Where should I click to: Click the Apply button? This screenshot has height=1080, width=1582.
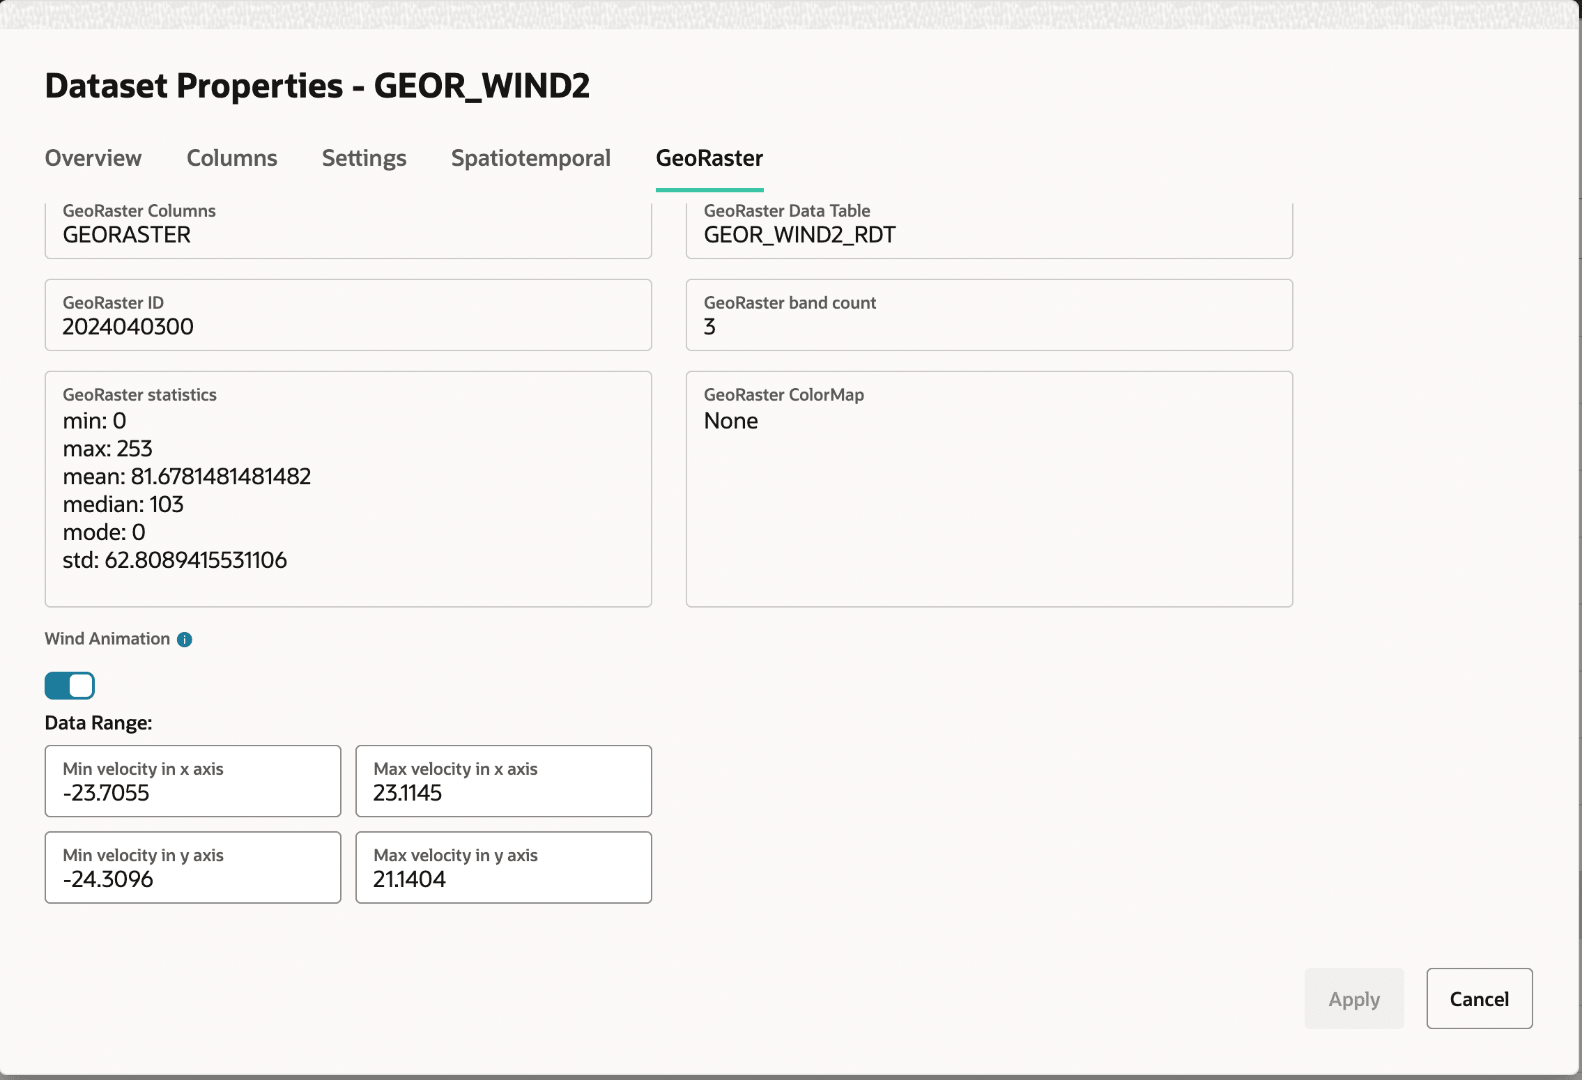click(x=1353, y=998)
